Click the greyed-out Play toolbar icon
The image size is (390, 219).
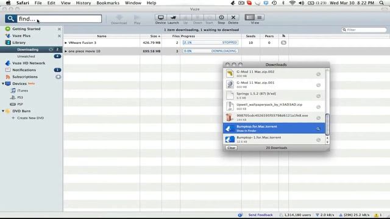click(136, 18)
